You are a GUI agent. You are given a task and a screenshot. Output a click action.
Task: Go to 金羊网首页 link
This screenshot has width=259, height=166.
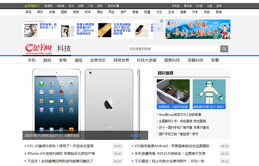click(x=32, y=6)
